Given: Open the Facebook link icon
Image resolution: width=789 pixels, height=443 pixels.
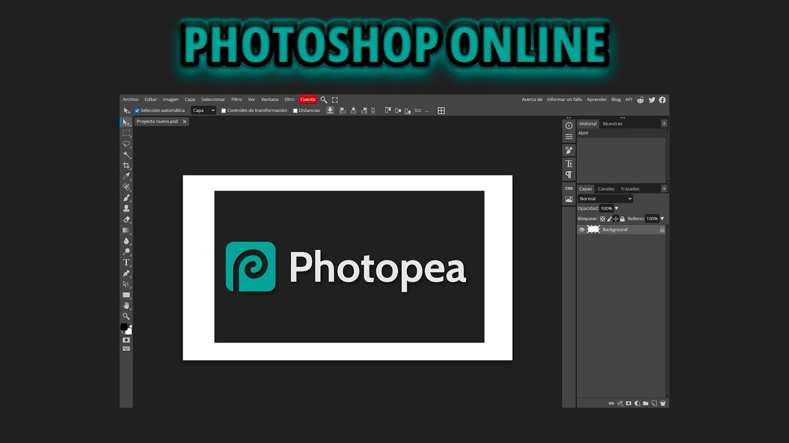Looking at the screenshot, I should (662, 100).
